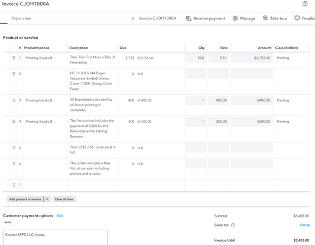Edit the customer payment options
The image size is (315, 245).
tap(60, 215)
